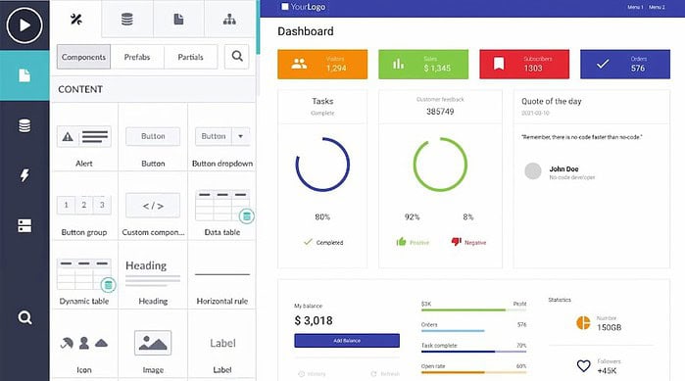Open Menu 1 in the top bar

click(635, 7)
